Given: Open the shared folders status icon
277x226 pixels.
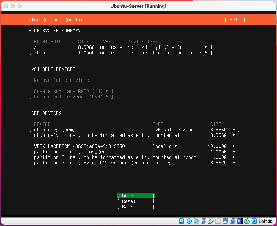Looking at the screenshot, I should point(218,221).
